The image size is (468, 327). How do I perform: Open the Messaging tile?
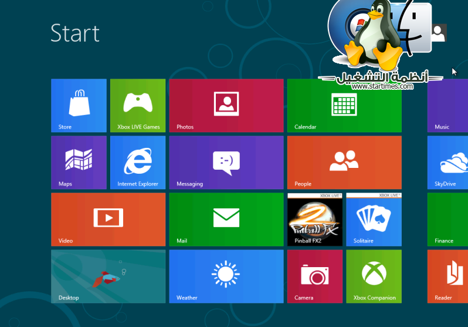226,163
